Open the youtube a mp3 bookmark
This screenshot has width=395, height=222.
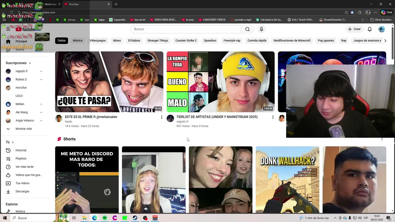point(241,20)
